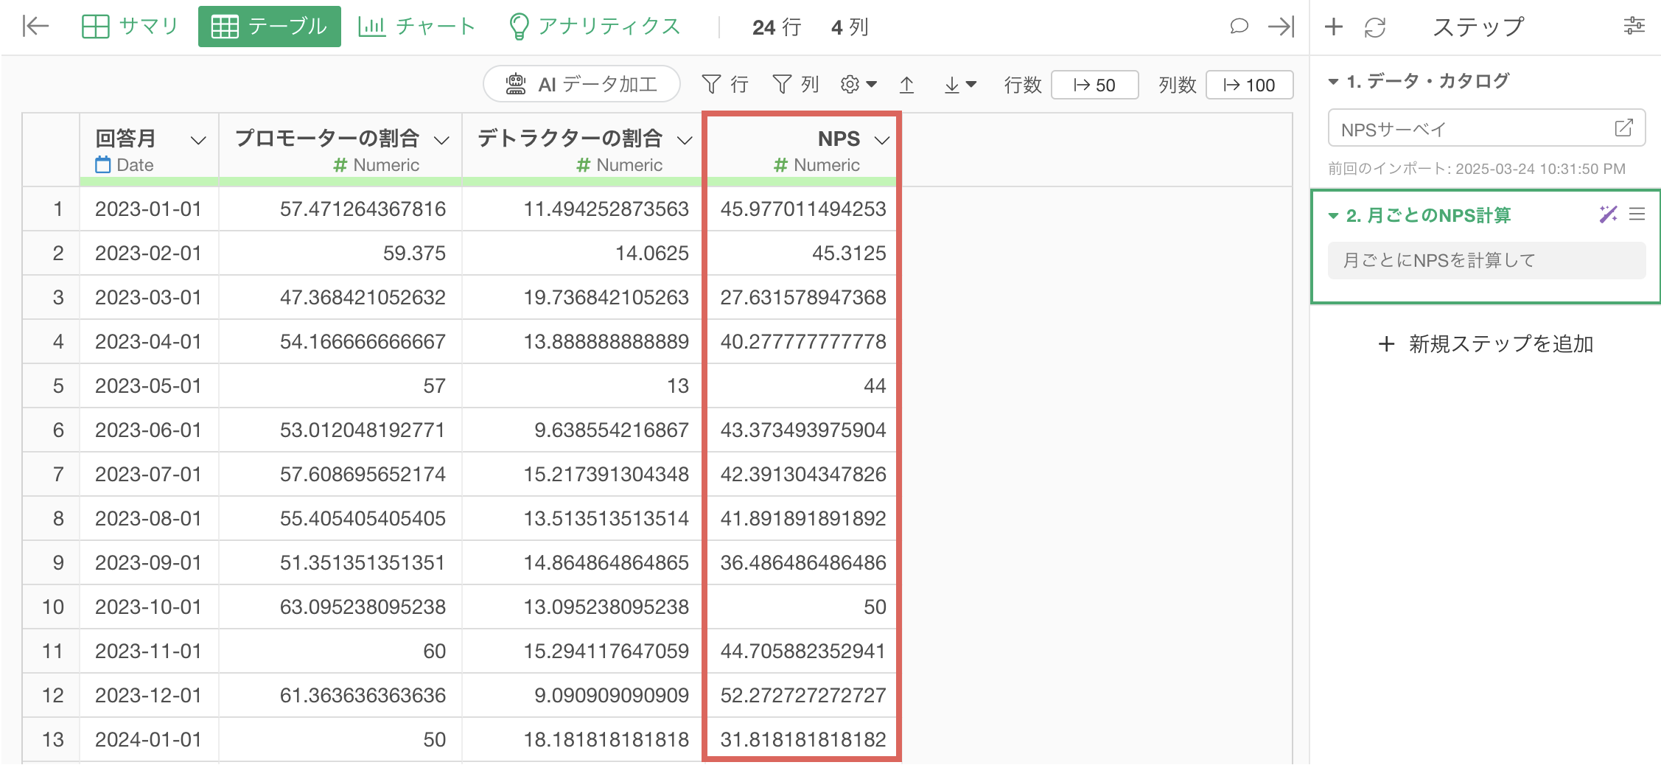Open NPSサーベイ external link icon
The height and width of the screenshot is (765, 1661).
(1623, 128)
